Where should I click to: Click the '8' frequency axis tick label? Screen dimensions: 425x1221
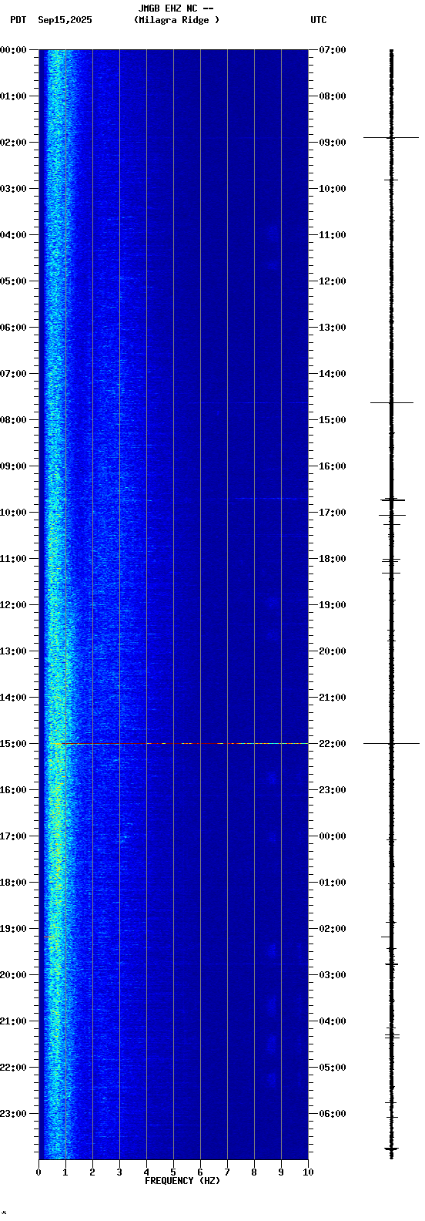pos(254,1172)
